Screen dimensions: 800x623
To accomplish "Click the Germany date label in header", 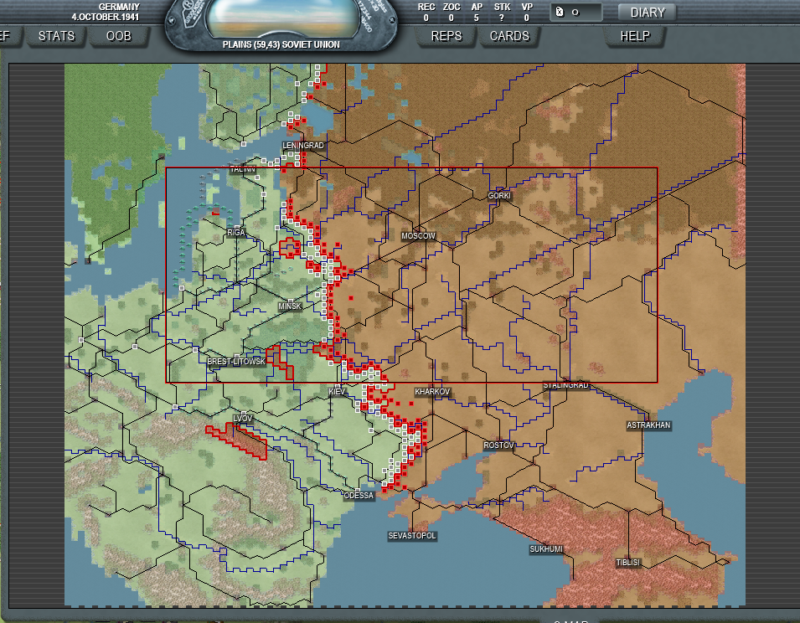I will [106, 12].
